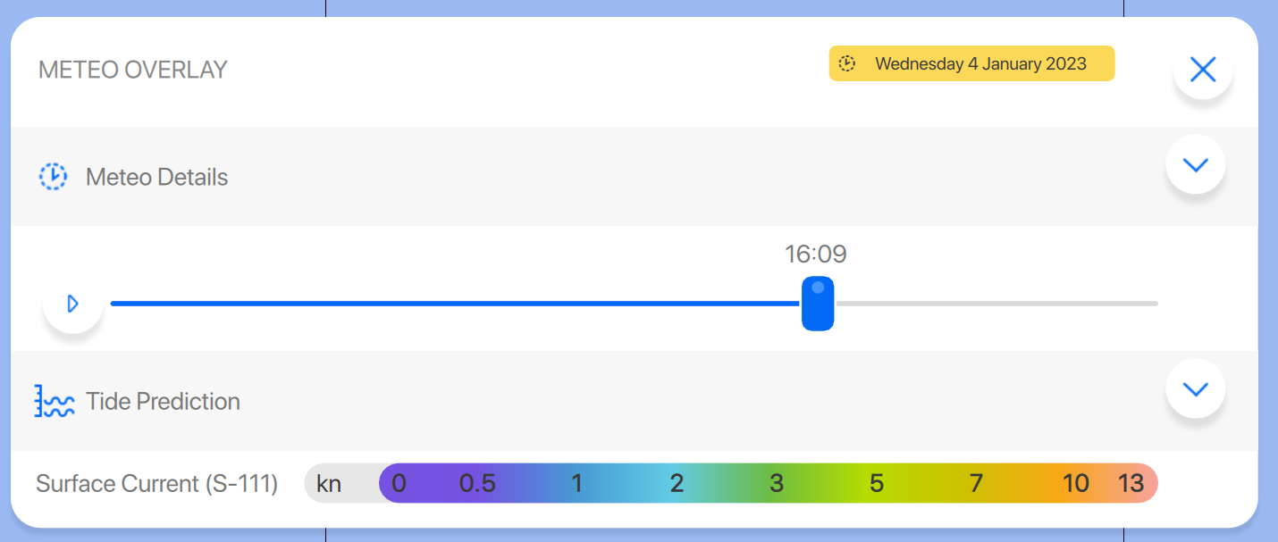
Task: Click the 13 knot salmon legend color
Action: coord(1131,483)
